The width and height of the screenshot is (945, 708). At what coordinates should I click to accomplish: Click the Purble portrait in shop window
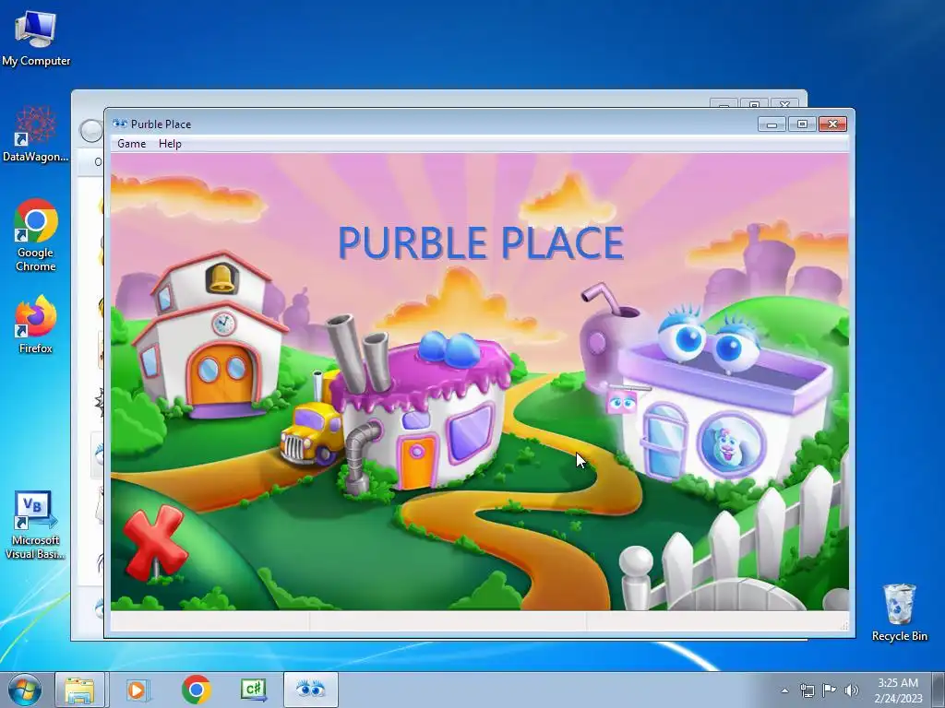pyautogui.click(x=730, y=444)
